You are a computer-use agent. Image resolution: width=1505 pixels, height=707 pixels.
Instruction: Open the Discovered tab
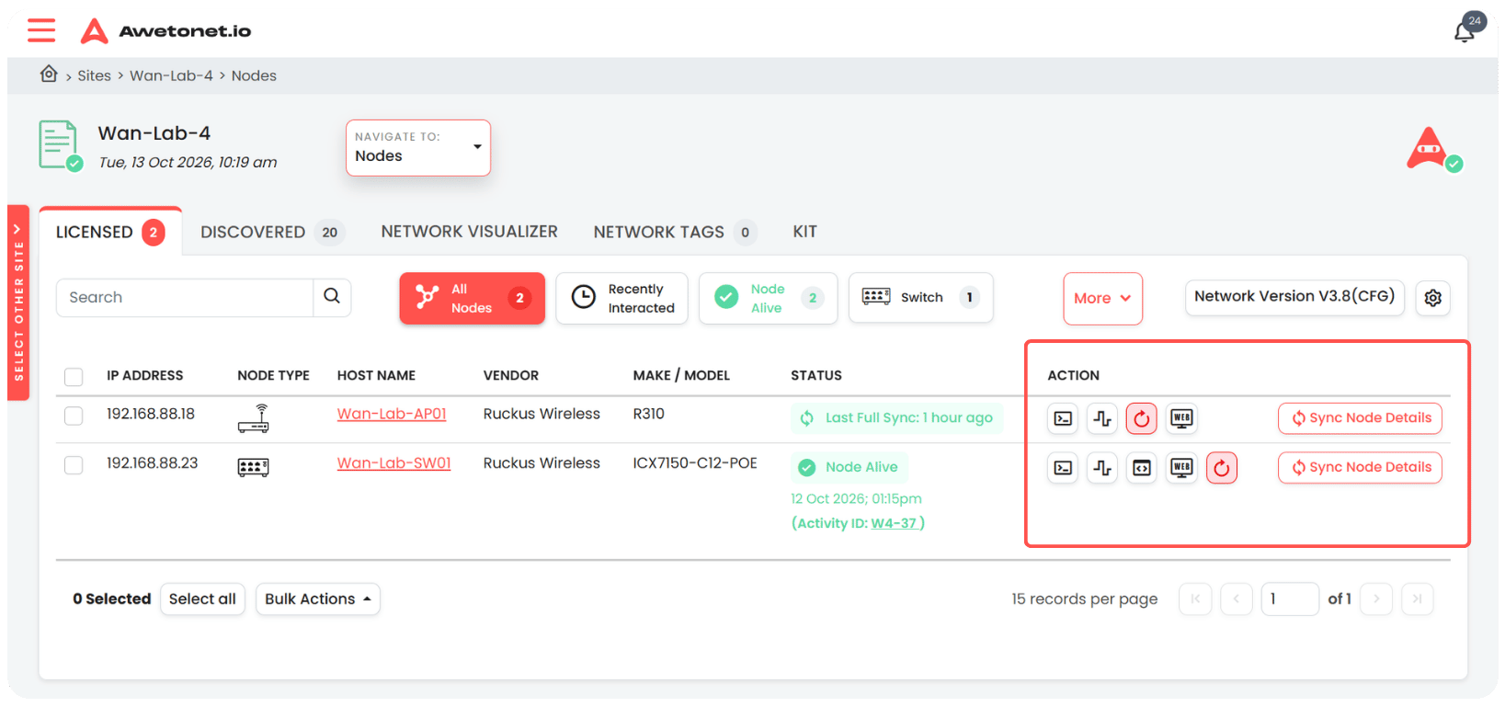[272, 233]
